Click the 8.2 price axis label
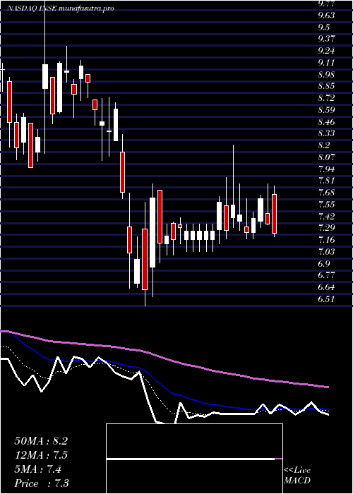Screen dimensions: 353x494 [x=323, y=145]
